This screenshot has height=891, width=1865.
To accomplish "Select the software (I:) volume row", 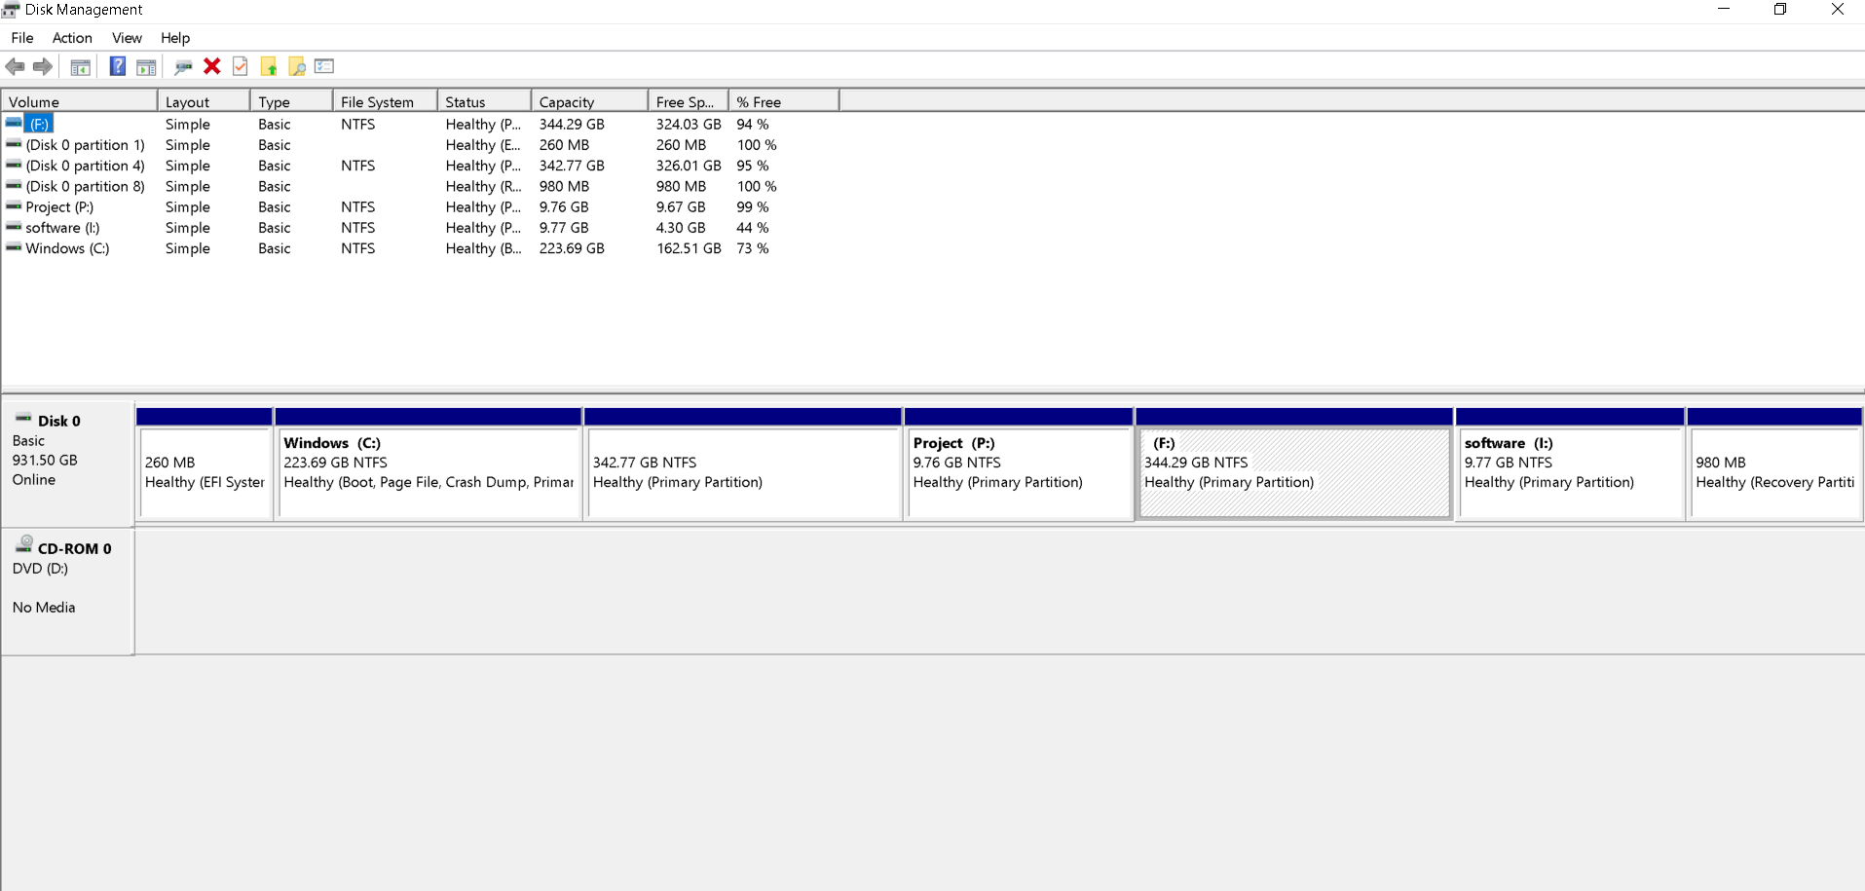I will (x=65, y=227).
